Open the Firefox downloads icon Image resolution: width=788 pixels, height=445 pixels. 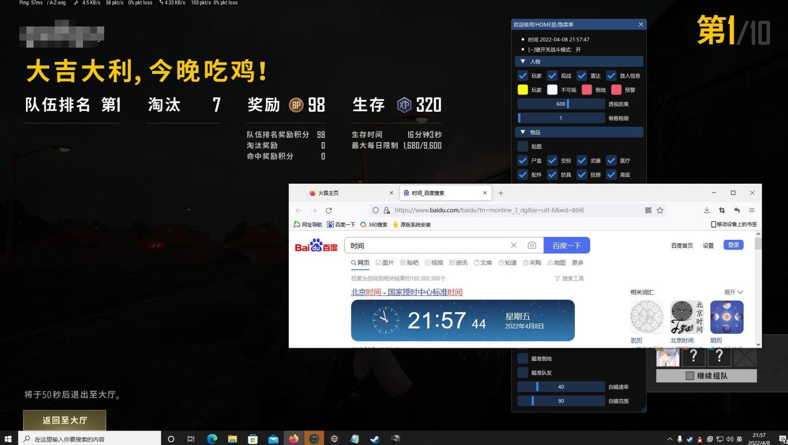707,210
